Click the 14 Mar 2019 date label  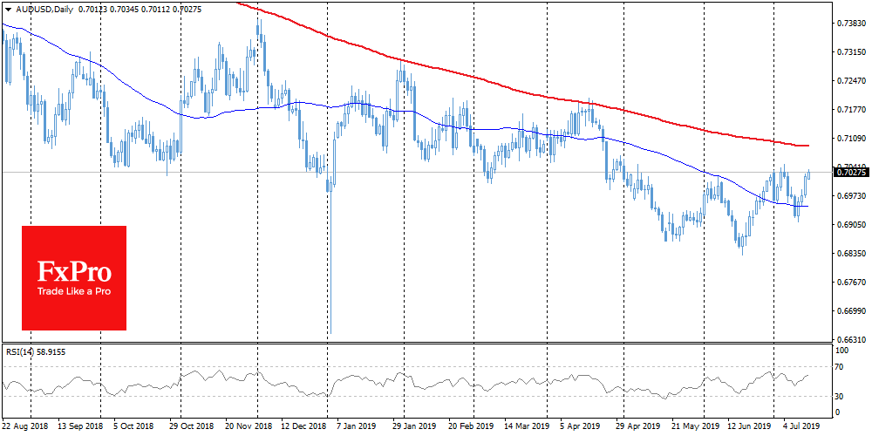click(x=524, y=426)
